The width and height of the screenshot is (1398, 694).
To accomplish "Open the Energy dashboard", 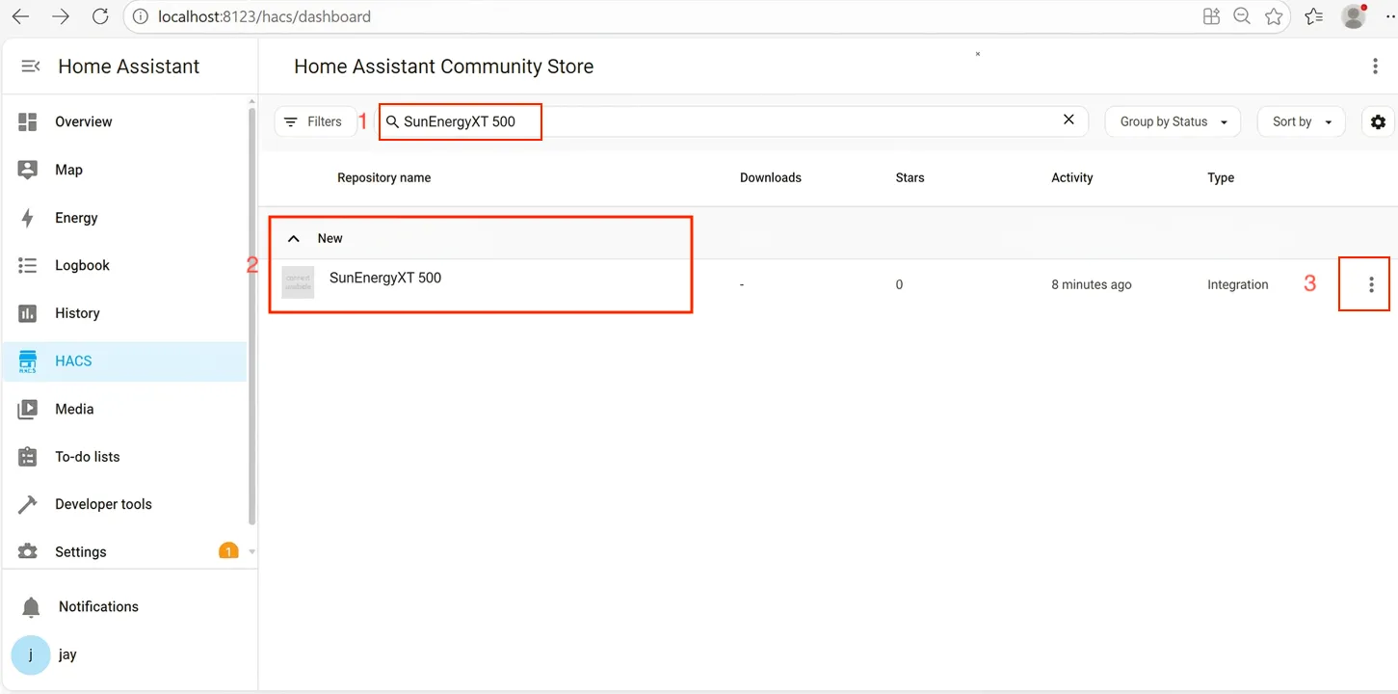I will tap(76, 218).
